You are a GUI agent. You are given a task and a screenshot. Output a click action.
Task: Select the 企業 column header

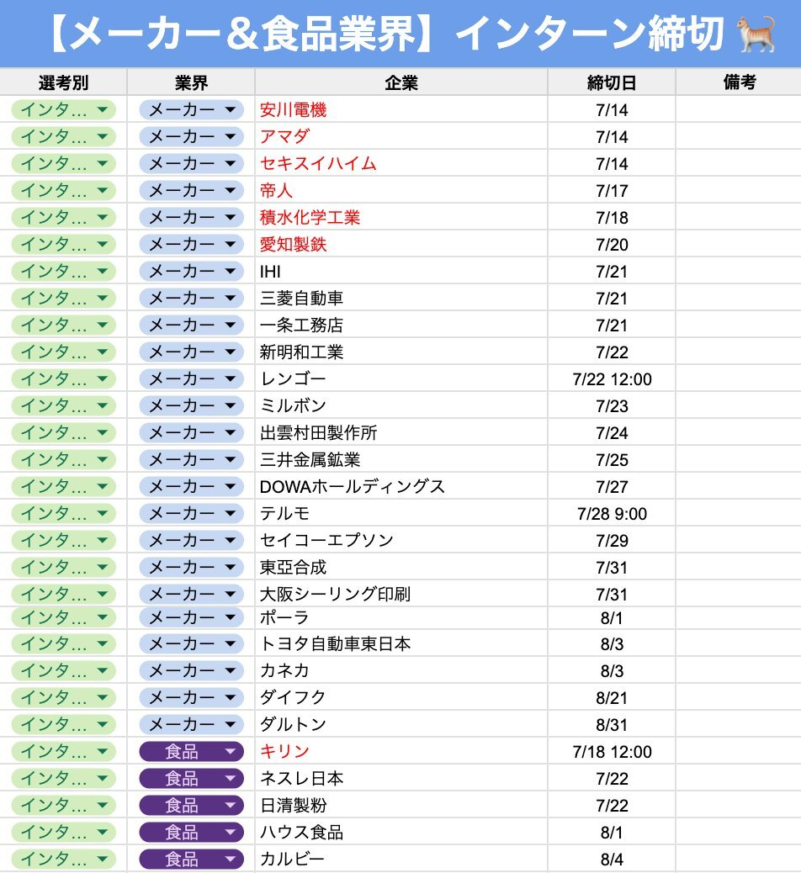[401, 82]
